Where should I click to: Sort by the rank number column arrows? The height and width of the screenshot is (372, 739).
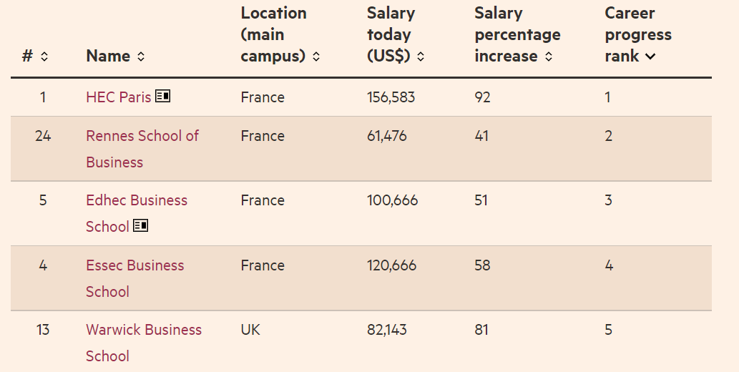pos(44,57)
